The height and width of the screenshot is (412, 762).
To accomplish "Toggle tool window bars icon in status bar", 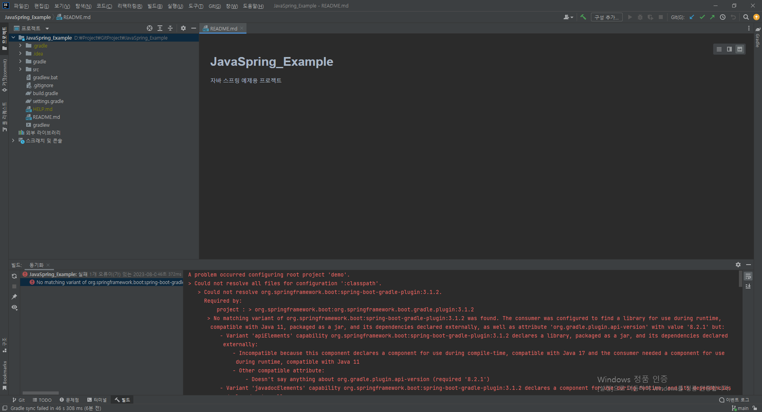I will tap(4, 408).
